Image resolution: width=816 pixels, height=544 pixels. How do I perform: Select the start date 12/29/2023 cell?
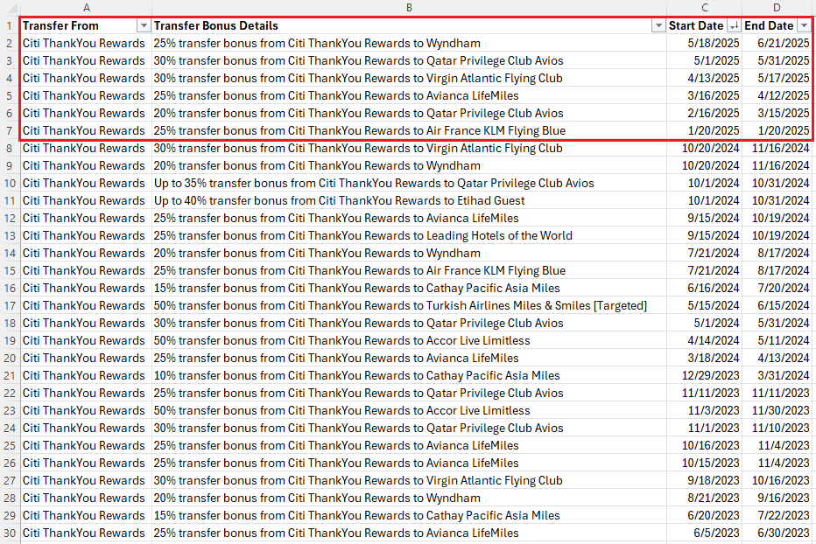[705, 375]
